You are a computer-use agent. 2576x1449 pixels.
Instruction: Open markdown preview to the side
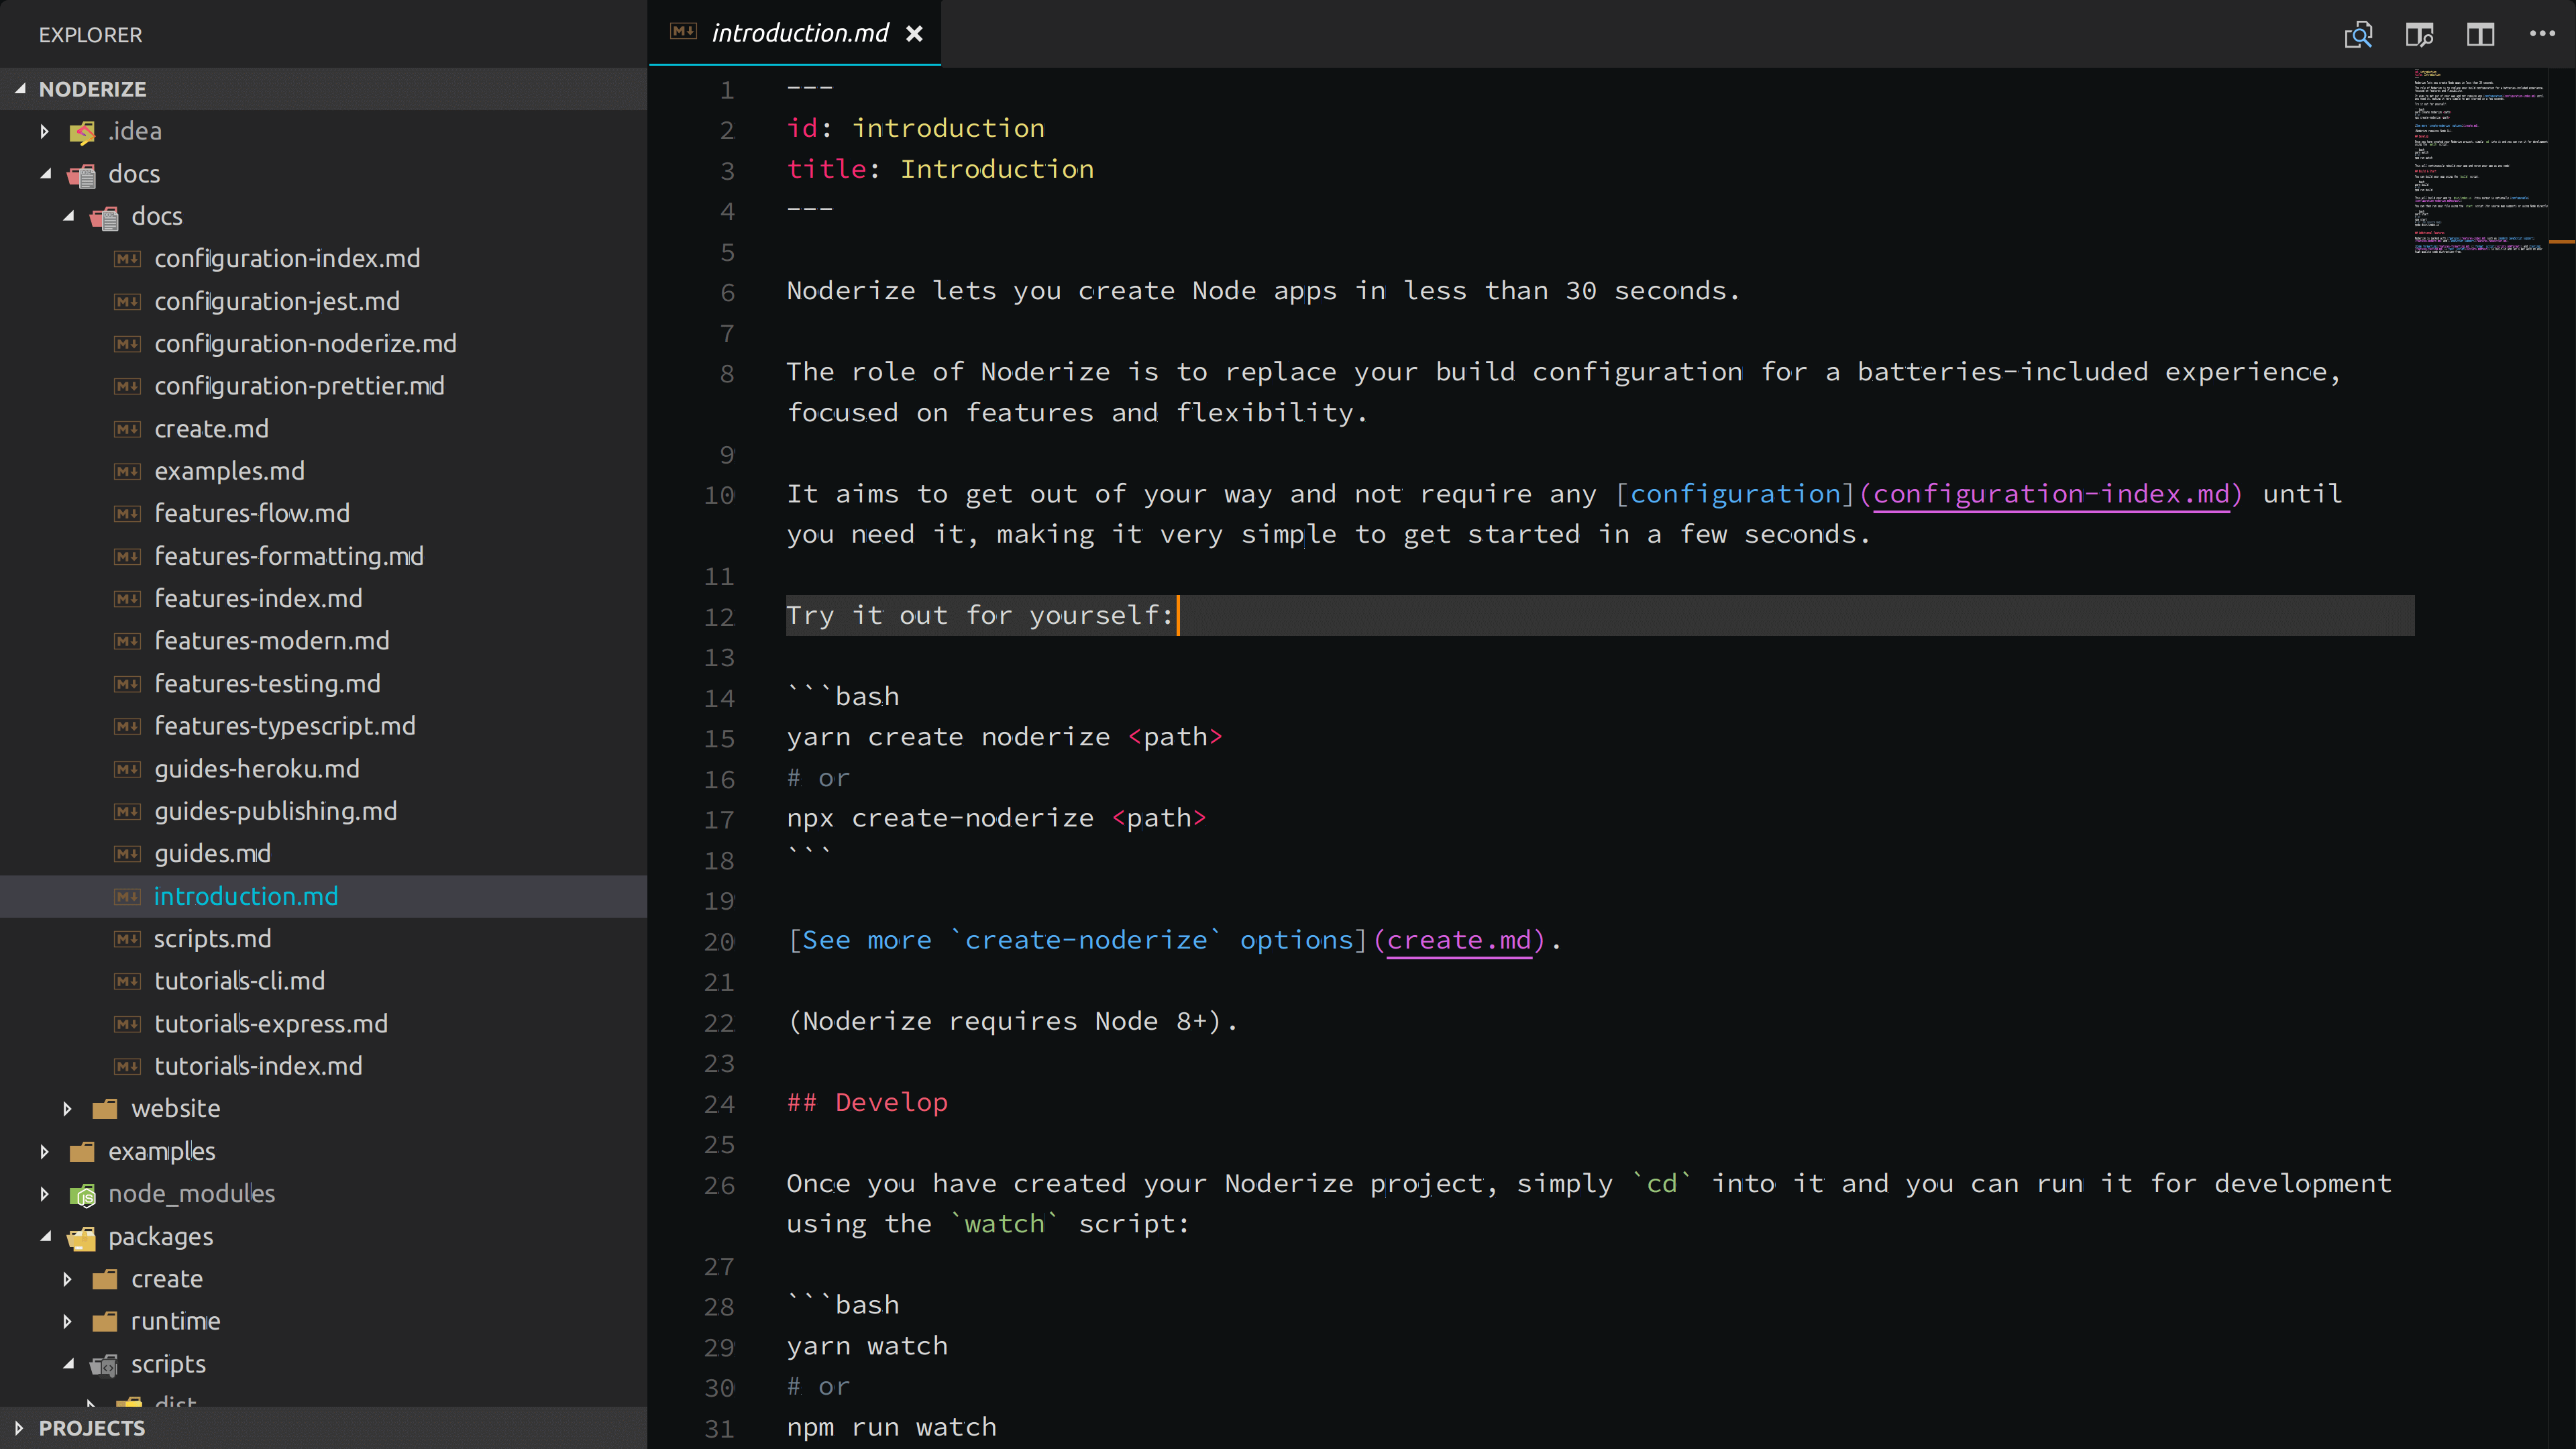click(x=2419, y=35)
